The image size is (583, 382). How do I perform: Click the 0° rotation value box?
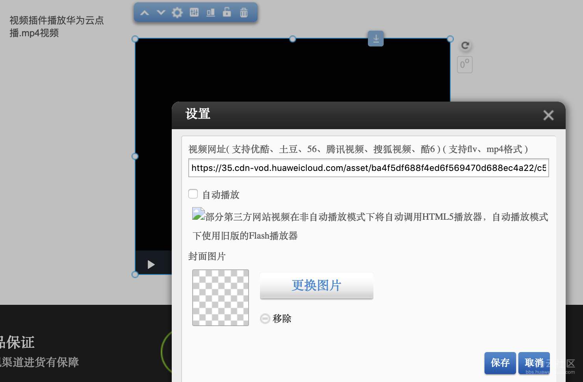point(464,65)
